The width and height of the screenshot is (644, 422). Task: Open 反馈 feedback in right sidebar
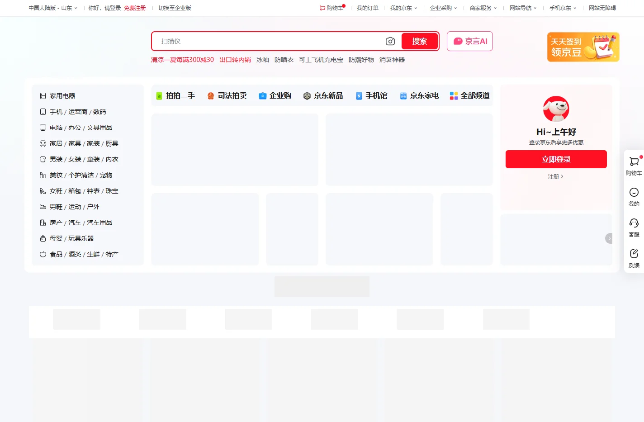634,258
